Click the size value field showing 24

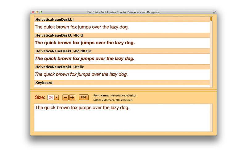click(51, 97)
